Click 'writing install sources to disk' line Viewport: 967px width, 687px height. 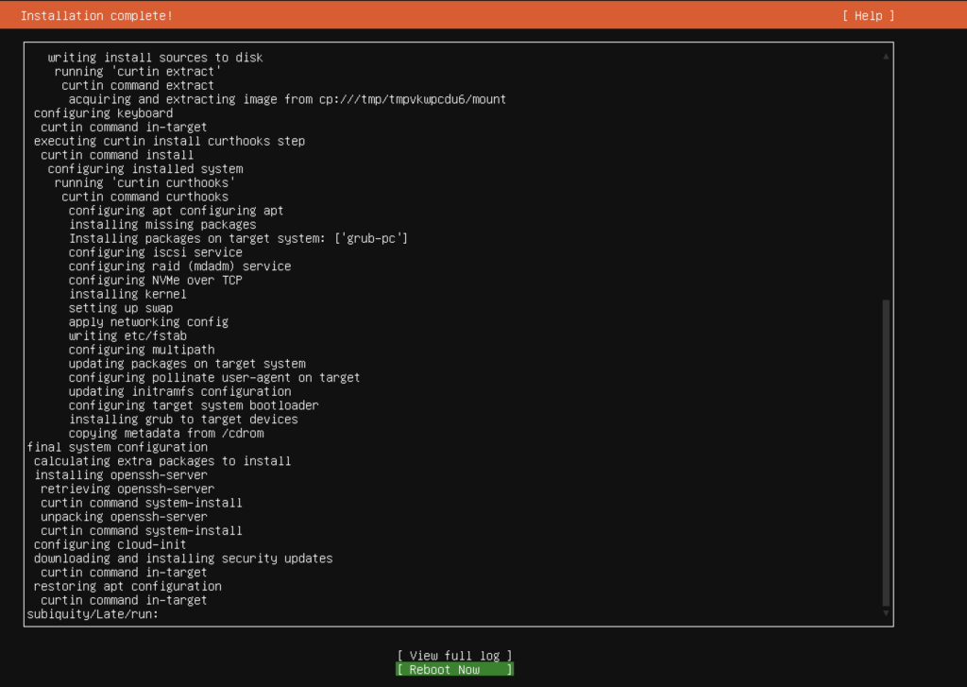155,58
